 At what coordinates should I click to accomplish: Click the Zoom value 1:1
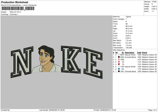point(153,11)
